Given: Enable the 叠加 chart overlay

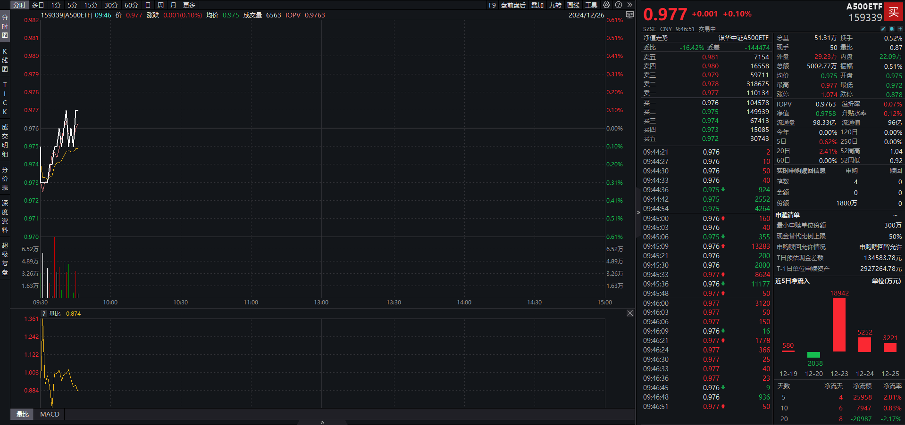Looking at the screenshot, I should pyautogui.click(x=538, y=5).
